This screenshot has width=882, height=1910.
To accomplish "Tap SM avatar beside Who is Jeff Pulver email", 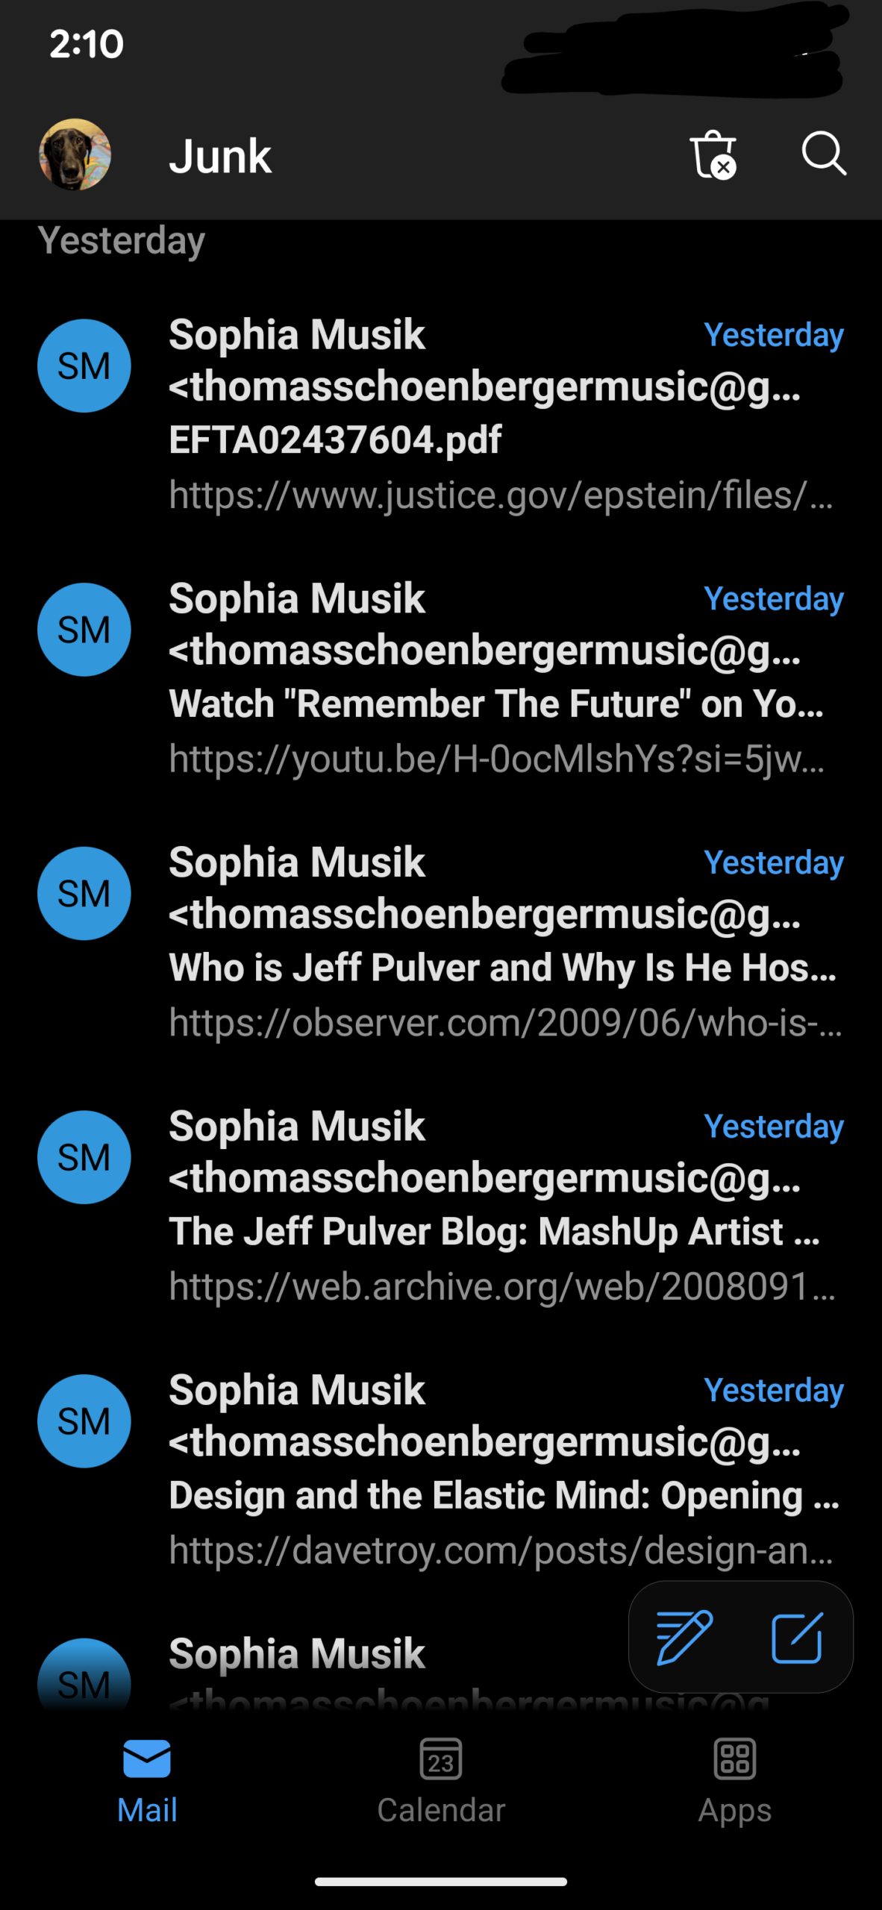I will pos(84,893).
